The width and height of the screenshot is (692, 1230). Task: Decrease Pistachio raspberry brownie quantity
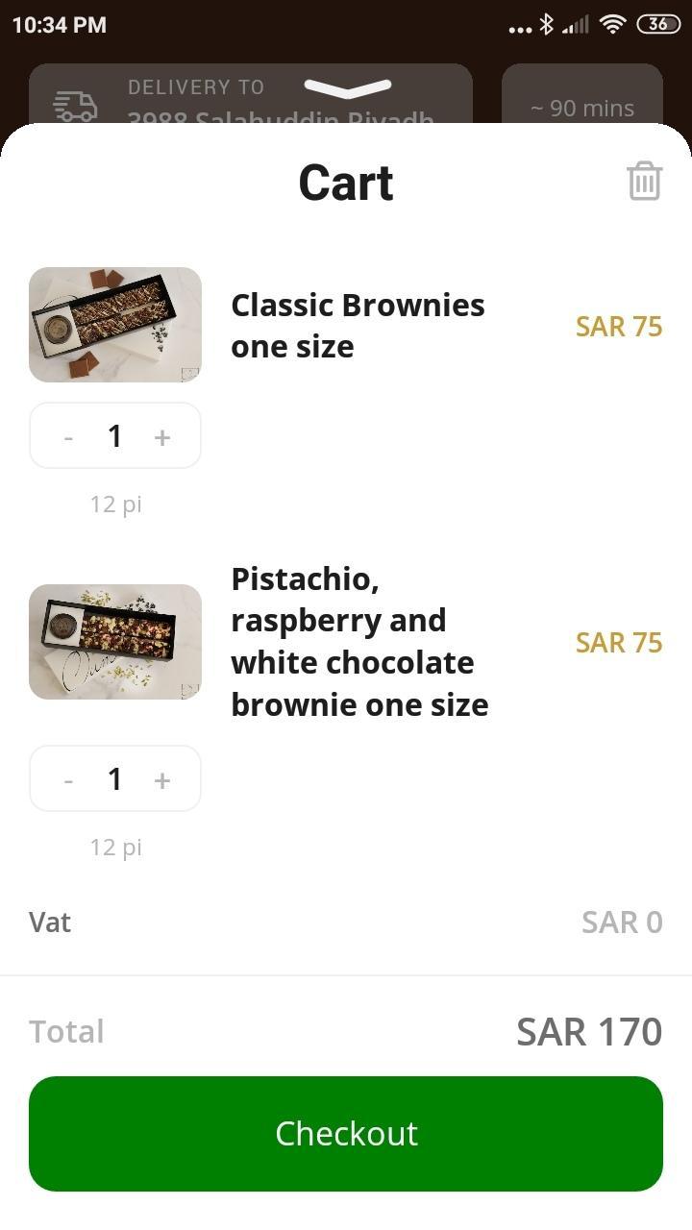point(68,780)
